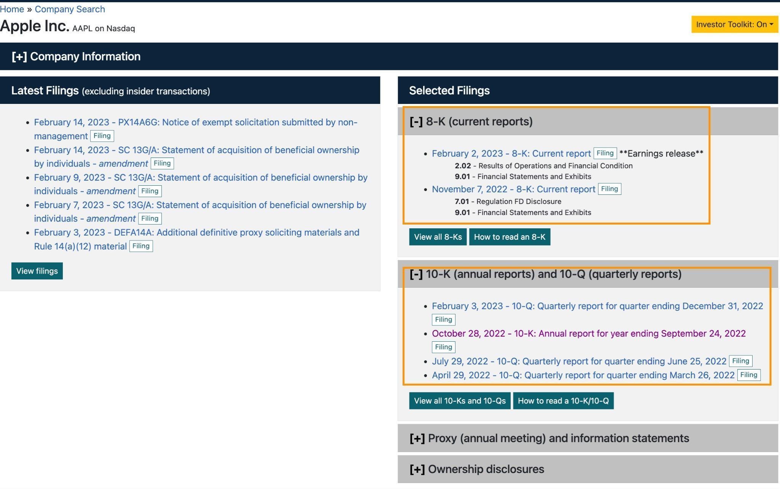The height and width of the screenshot is (489, 780).
Task: Open the Investor Toolkit dropdown
Action: [734, 24]
